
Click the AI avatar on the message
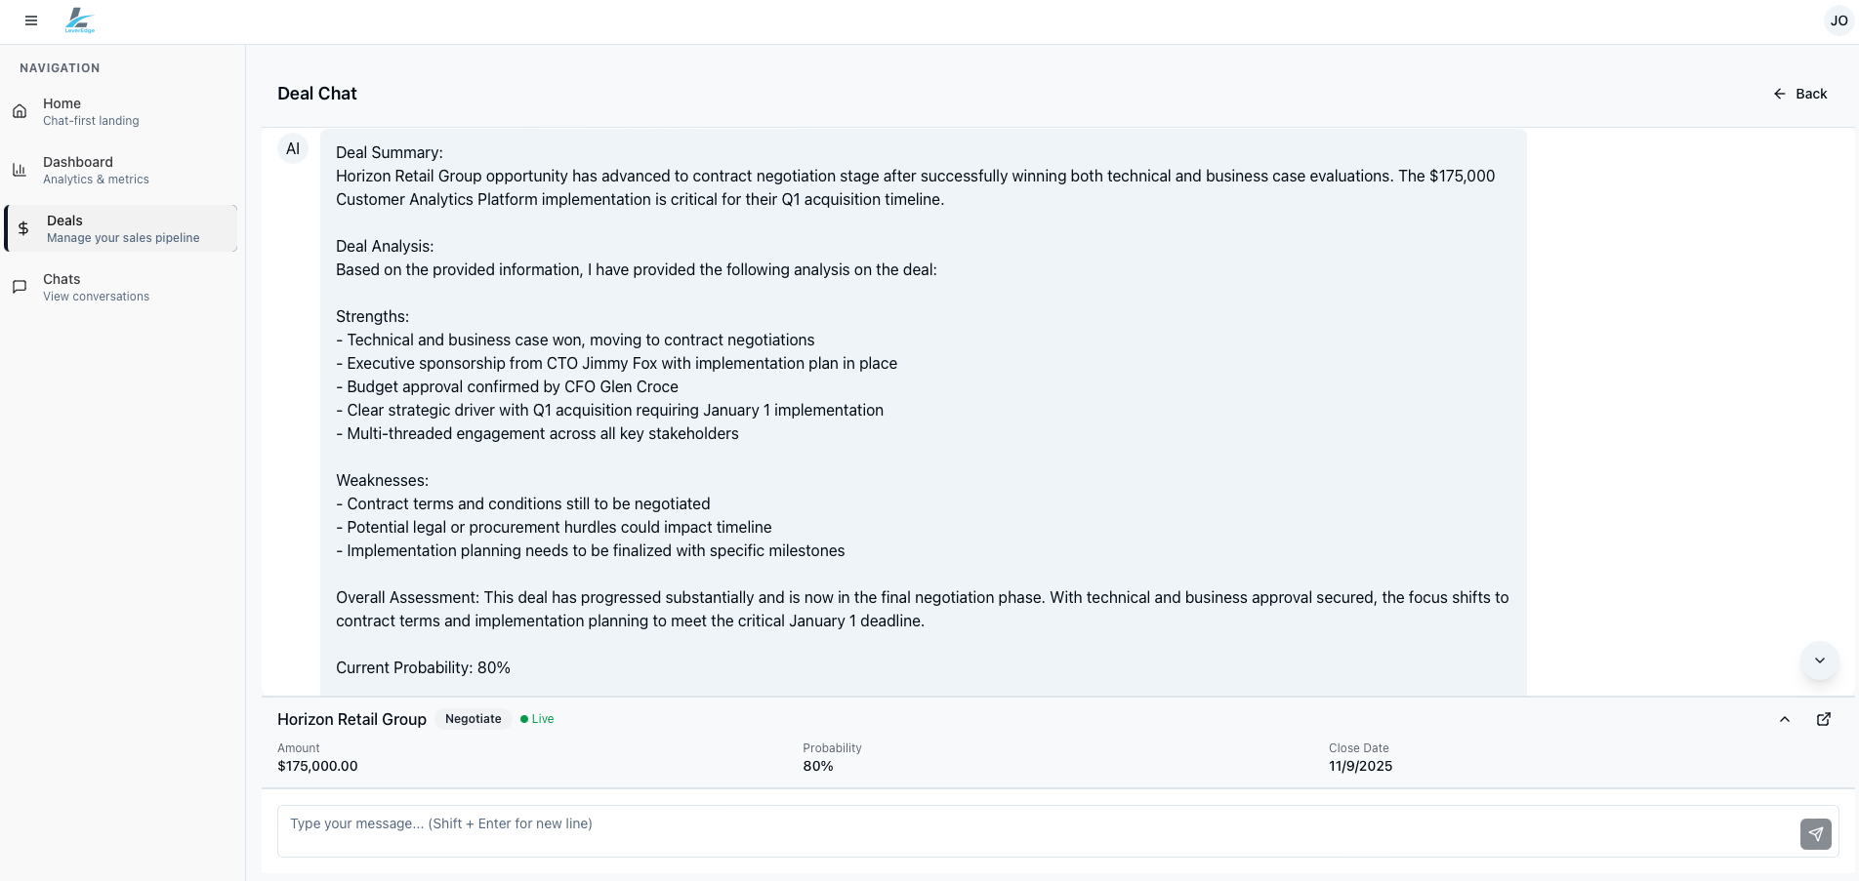click(293, 148)
